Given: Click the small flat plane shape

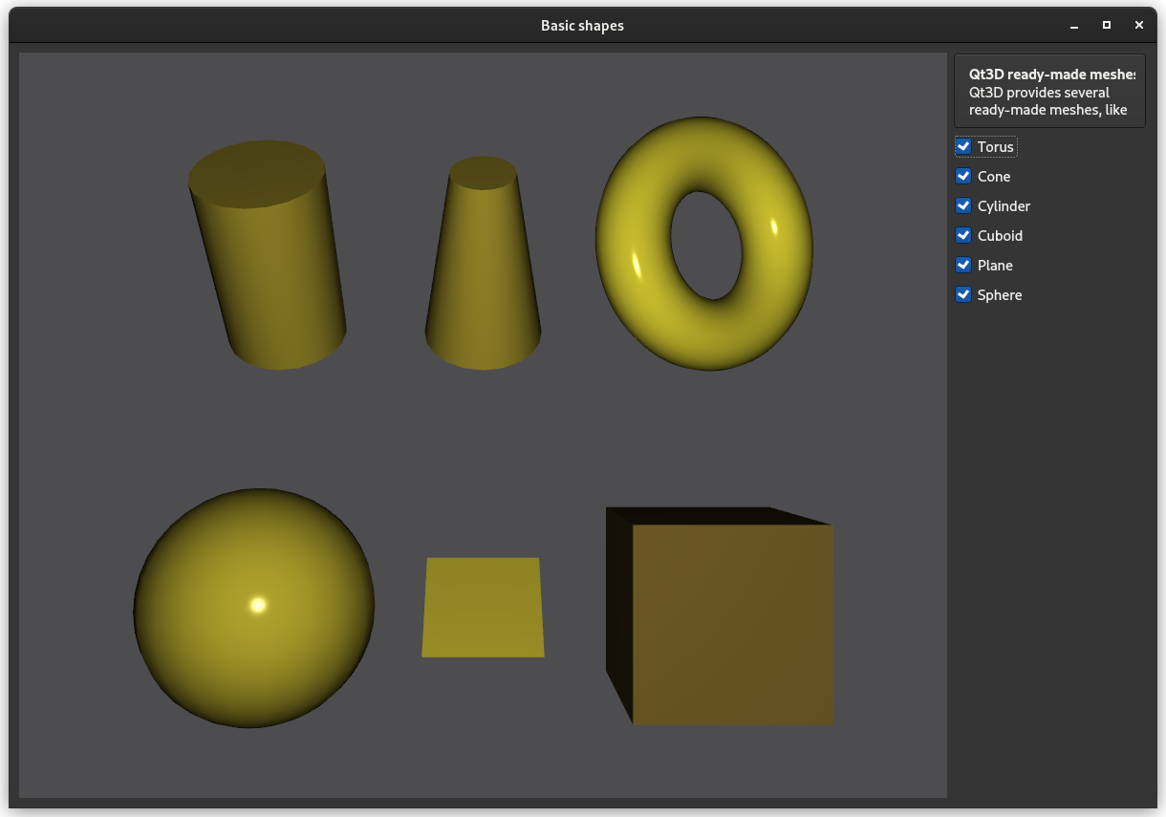Looking at the screenshot, I should (483, 608).
